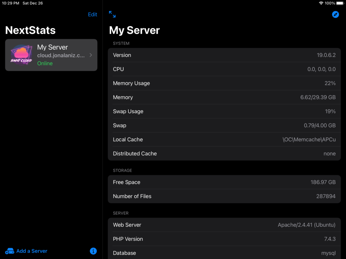Select the Memory Usage row
This screenshot has width=346, height=259.
point(224,83)
